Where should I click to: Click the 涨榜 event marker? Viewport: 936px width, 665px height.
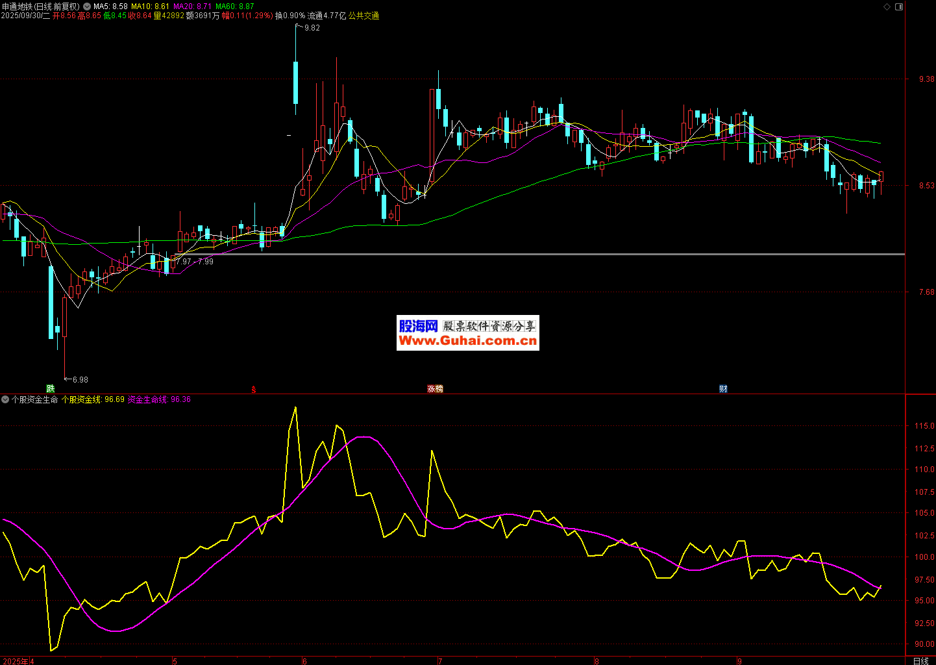pyautogui.click(x=435, y=389)
